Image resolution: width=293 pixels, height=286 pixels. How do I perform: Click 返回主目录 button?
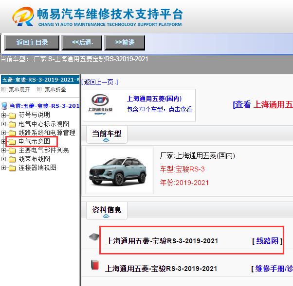[32, 43]
